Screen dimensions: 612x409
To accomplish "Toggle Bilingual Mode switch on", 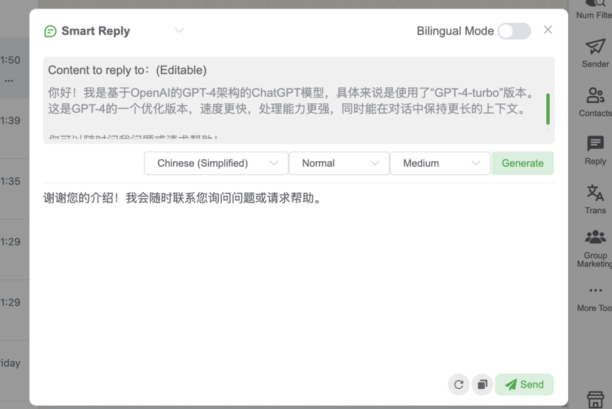I will pos(514,31).
